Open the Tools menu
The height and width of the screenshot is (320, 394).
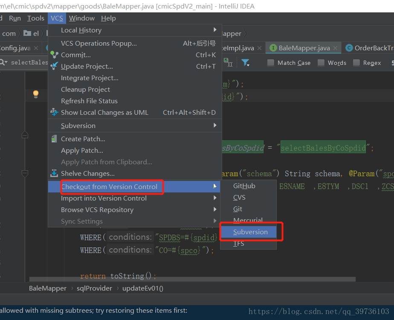(36, 18)
